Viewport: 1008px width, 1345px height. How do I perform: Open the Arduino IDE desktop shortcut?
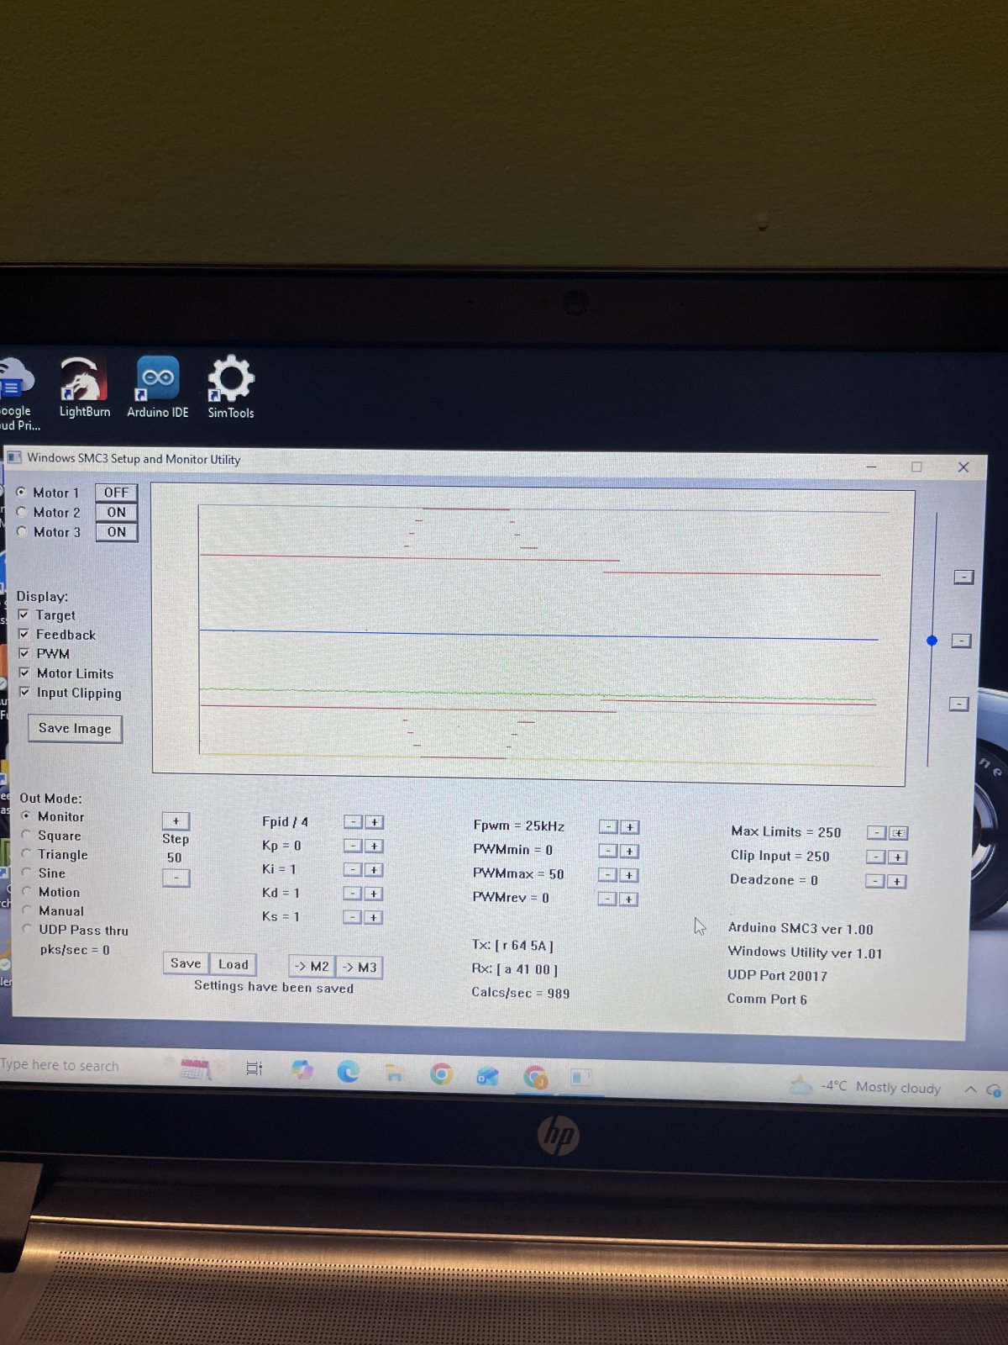[158, 387]
